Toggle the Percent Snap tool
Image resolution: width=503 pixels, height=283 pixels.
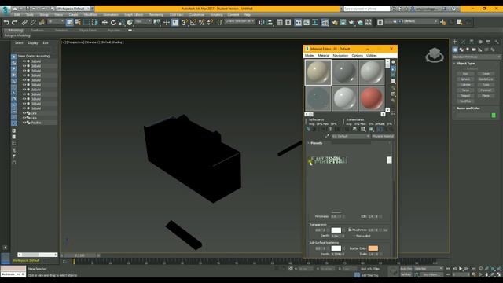[x=201, y=22]
